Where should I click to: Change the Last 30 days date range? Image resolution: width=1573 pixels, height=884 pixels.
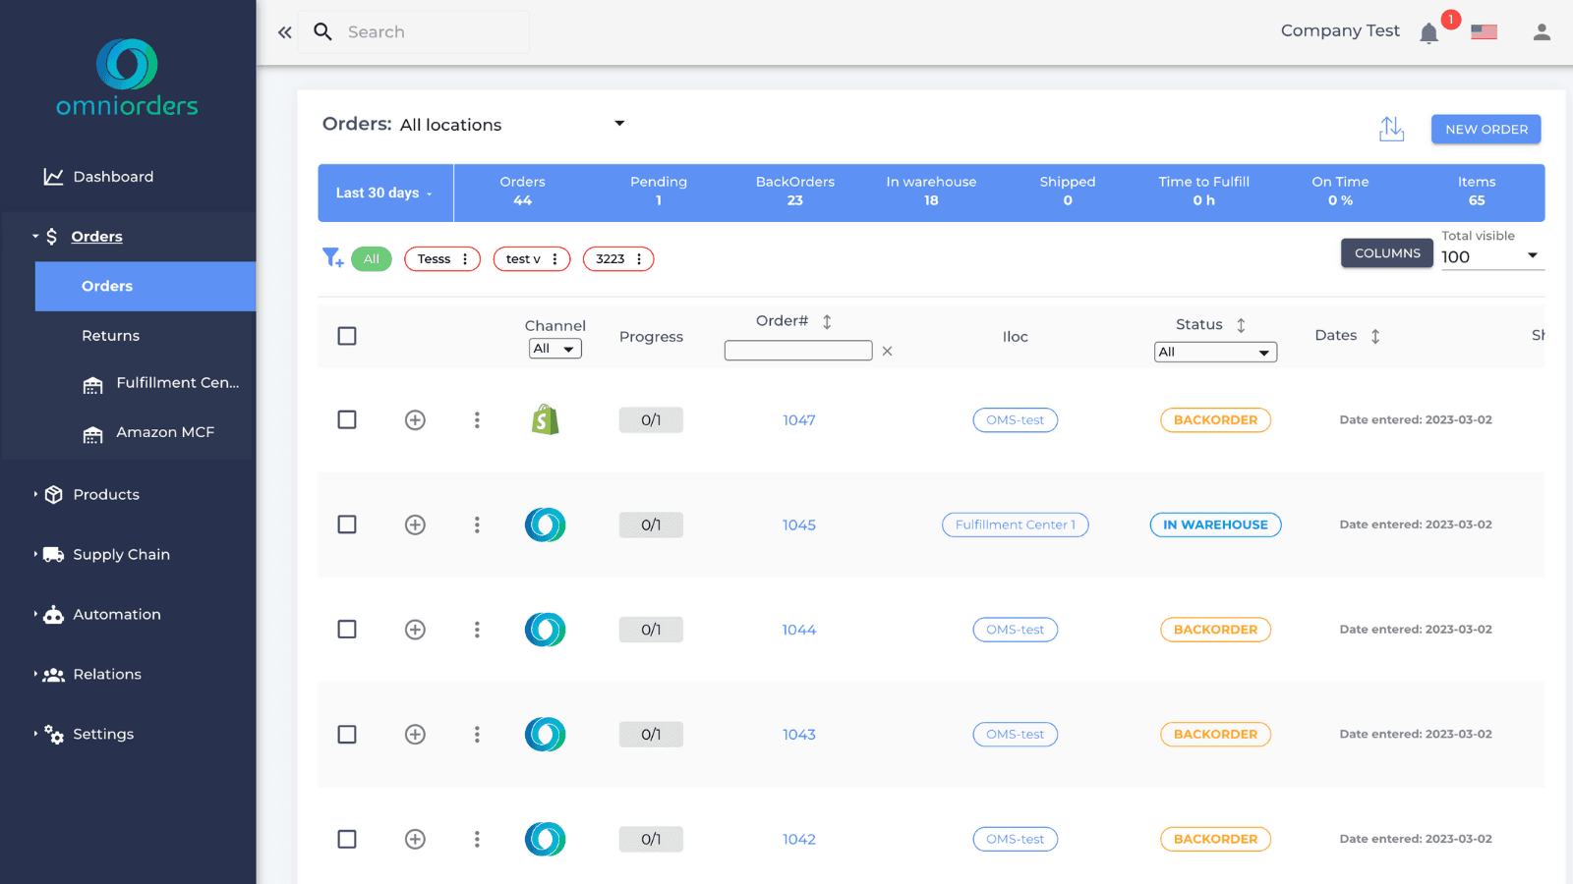coord(383,193)
